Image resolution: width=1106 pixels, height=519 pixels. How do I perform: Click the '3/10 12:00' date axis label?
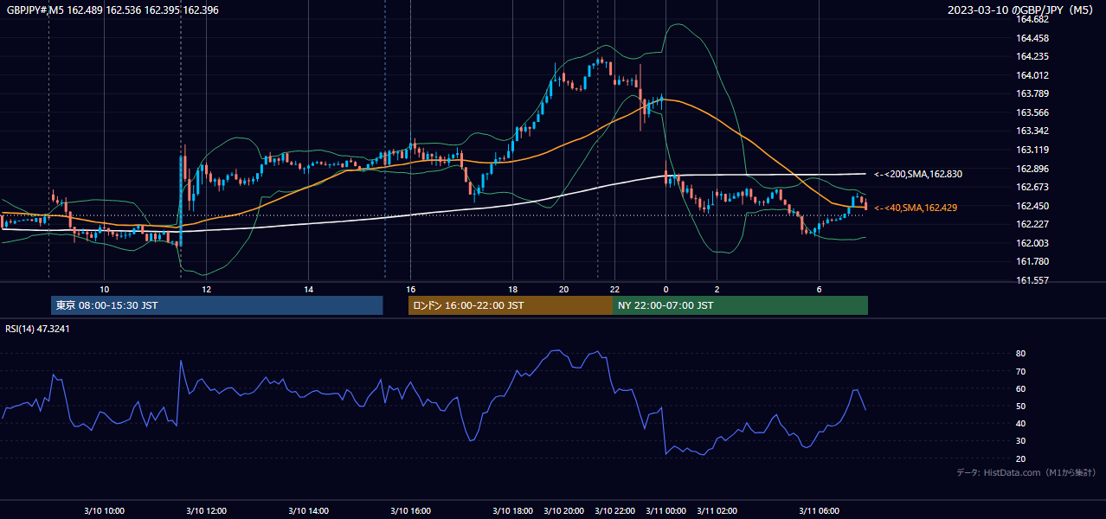207,510
